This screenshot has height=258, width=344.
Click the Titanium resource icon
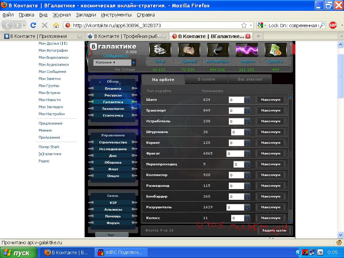point(160,50)
